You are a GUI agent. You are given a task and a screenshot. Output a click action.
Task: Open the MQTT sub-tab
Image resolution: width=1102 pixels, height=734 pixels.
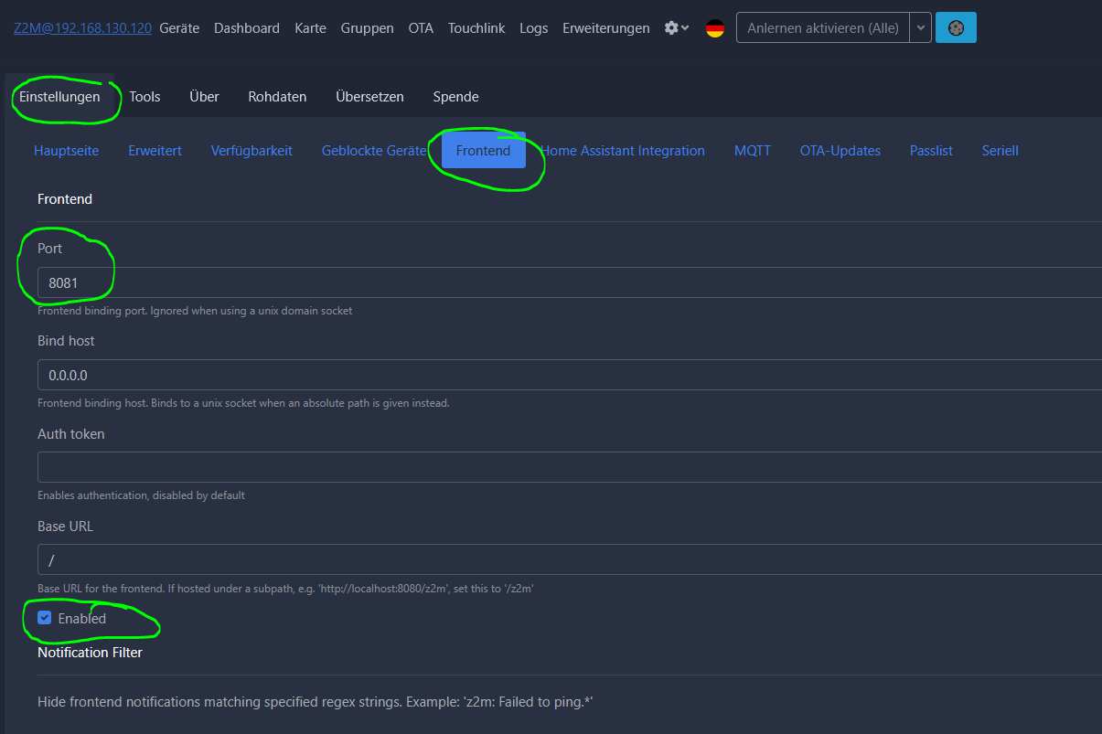click(x=753, y=151)
